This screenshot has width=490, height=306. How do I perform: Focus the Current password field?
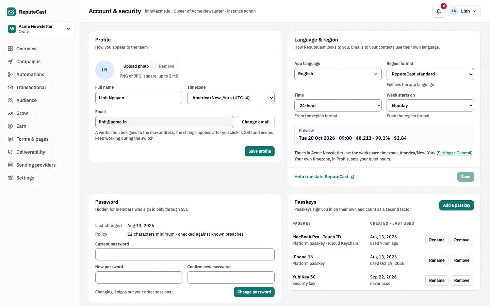coord(185,254)
